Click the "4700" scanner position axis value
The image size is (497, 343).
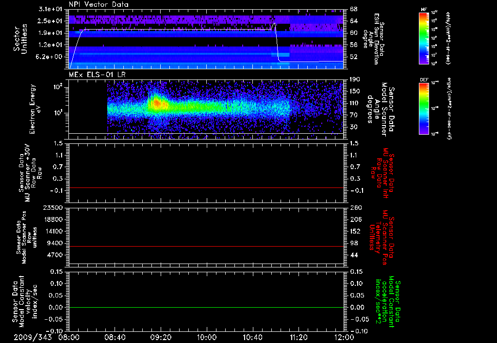pyautogui.click(x=55, y=255)
